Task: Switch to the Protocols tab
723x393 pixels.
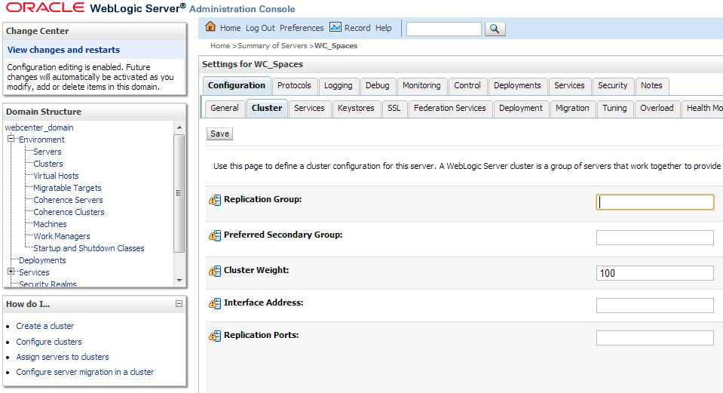Action: coord(294,86)
